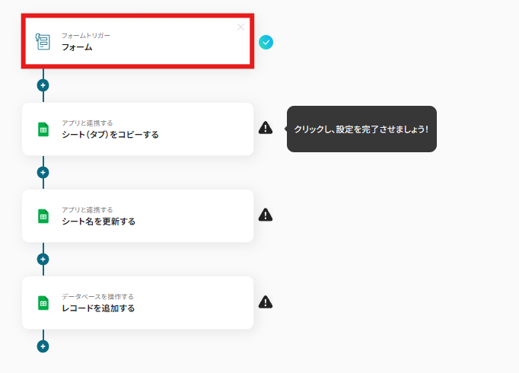Add a step below シート名を更新する
519x373 pixels.
[43, 259]
